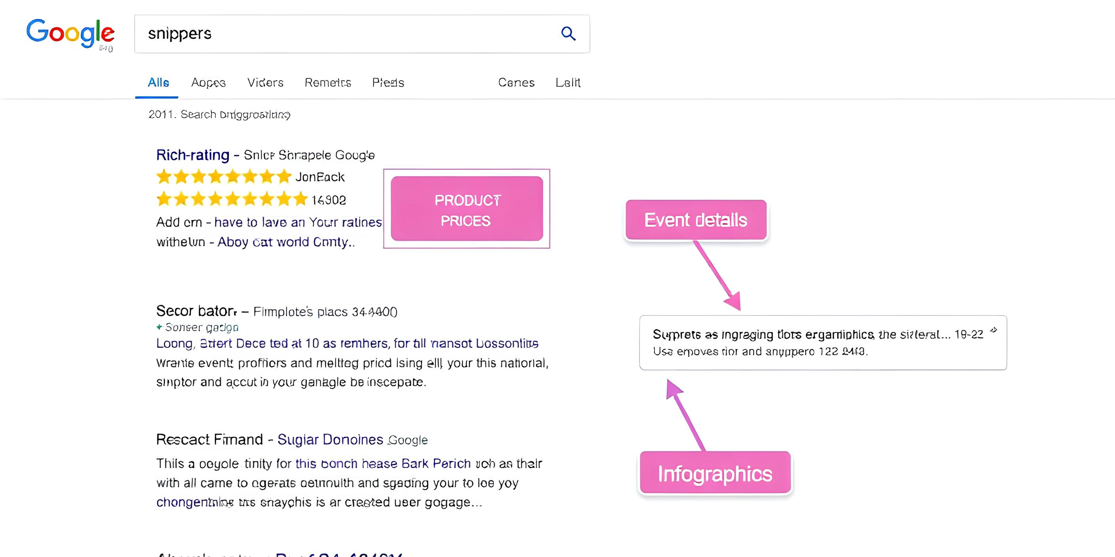This screenshot has height=557, width=1115.
Task: Click inside the search box containing "snippers"
Action: tap(362, 34)
